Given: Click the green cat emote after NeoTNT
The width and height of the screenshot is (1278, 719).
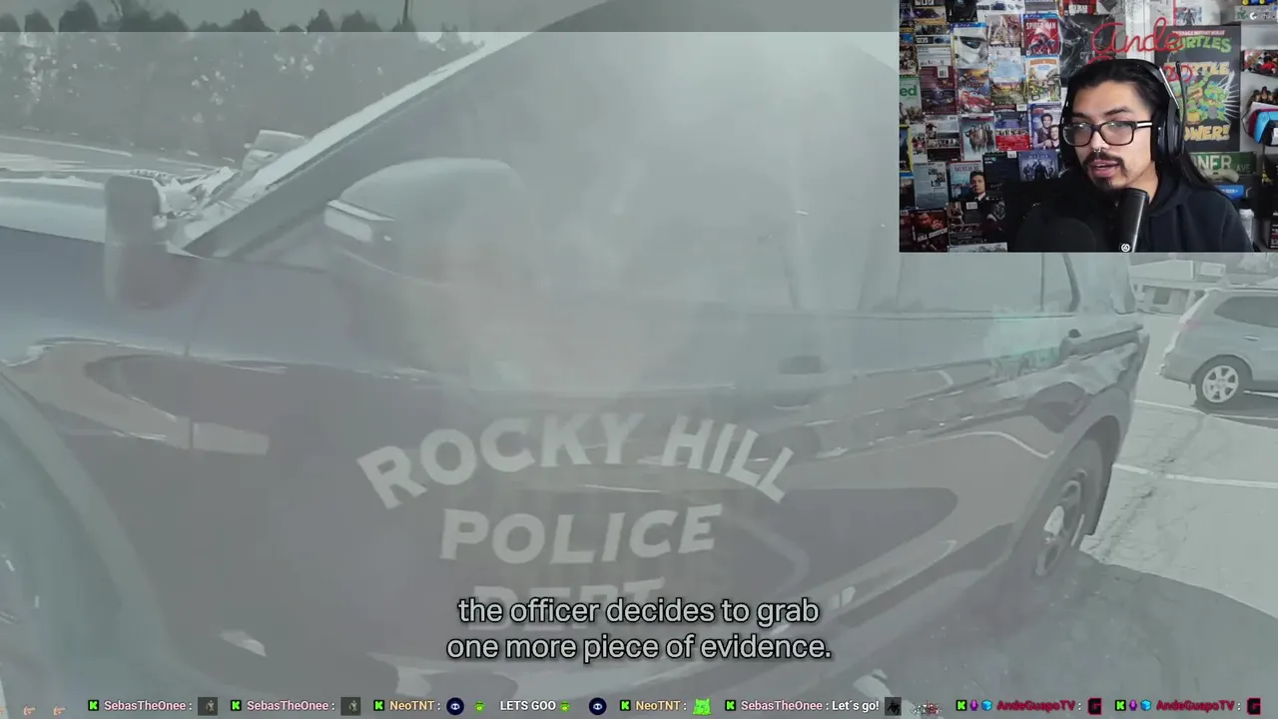Looking at the screenshot, I should click(x=702, y=706).
